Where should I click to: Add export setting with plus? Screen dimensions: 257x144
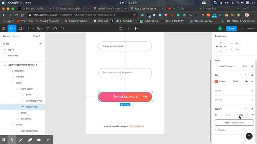(253, 109)
